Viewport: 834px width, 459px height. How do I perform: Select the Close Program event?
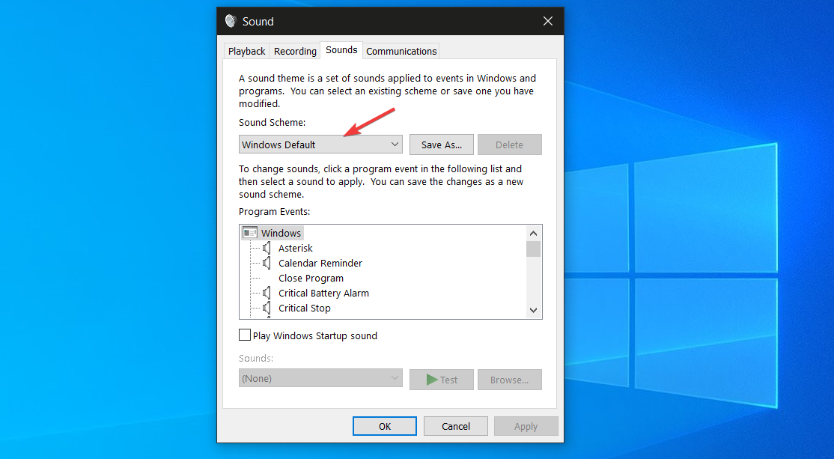311,278
